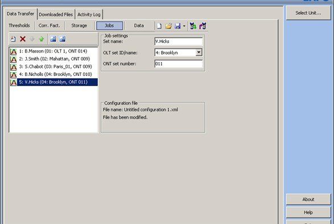Screen dimensions: 334x224
Task: Click the first picture icon in job toolbar
Action: coord(53,39)
